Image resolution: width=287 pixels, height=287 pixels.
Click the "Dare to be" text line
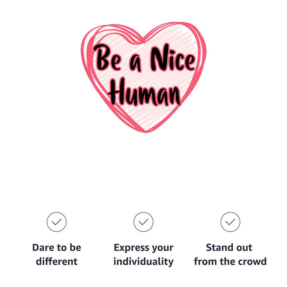click(57, 248)
